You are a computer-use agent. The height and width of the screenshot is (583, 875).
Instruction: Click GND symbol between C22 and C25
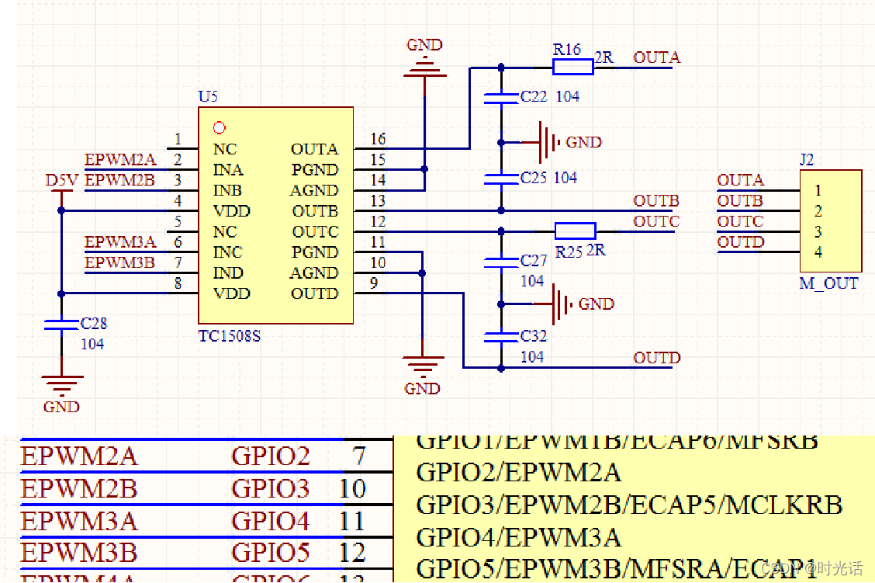pos(550,142)
